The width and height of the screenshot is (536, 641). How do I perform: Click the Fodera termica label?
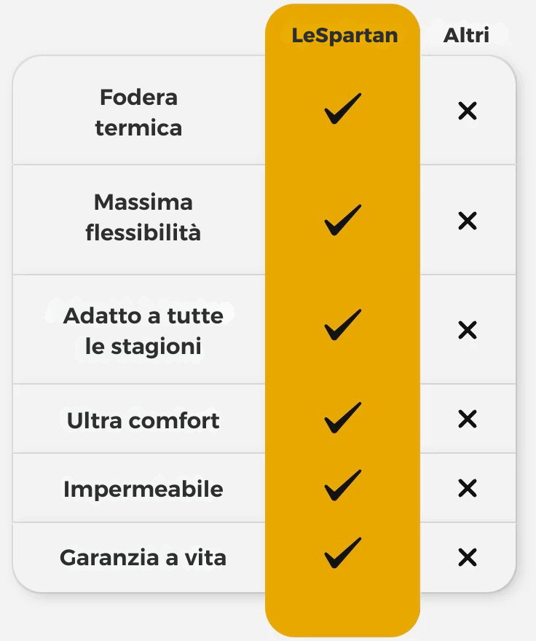click(138, 112)
